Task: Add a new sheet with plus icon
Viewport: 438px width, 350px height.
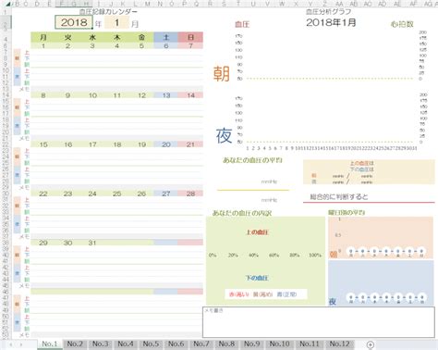Action: (x=371, y=344)
